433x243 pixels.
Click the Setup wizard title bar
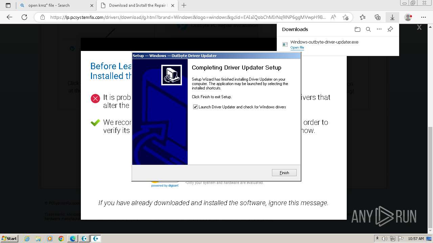click(x=216, y=56)
